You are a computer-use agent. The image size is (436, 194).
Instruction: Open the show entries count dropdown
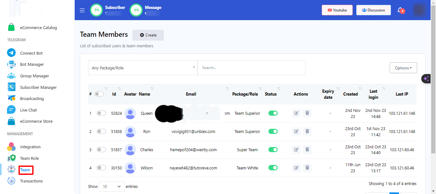[x=111, y=187]
